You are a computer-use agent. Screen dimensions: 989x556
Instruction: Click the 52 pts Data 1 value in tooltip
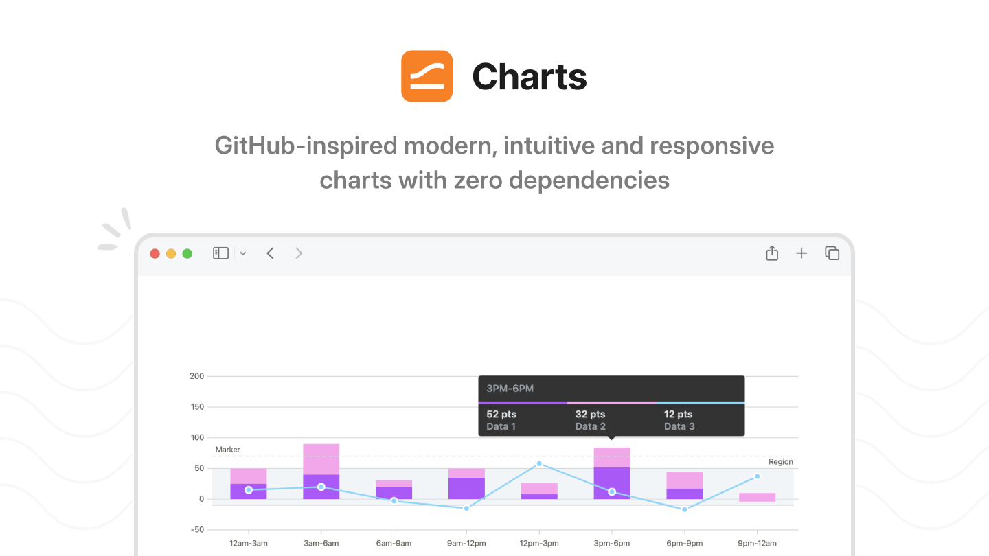pos(501,419)
